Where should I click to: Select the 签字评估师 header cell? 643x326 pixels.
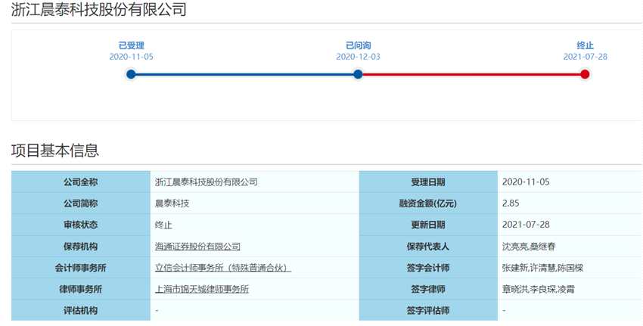(x=428, y=310)
